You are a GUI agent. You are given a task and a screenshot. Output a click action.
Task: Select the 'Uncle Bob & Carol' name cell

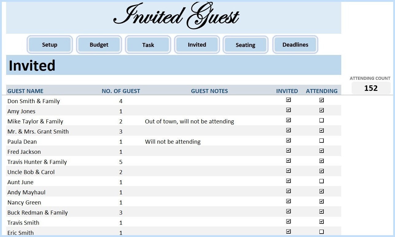(x=31, y=172)
